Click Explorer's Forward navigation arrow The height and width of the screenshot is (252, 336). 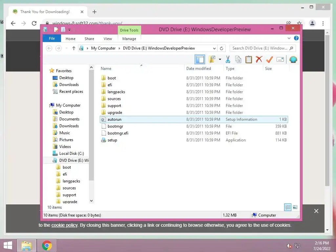[x=58, y=48]
